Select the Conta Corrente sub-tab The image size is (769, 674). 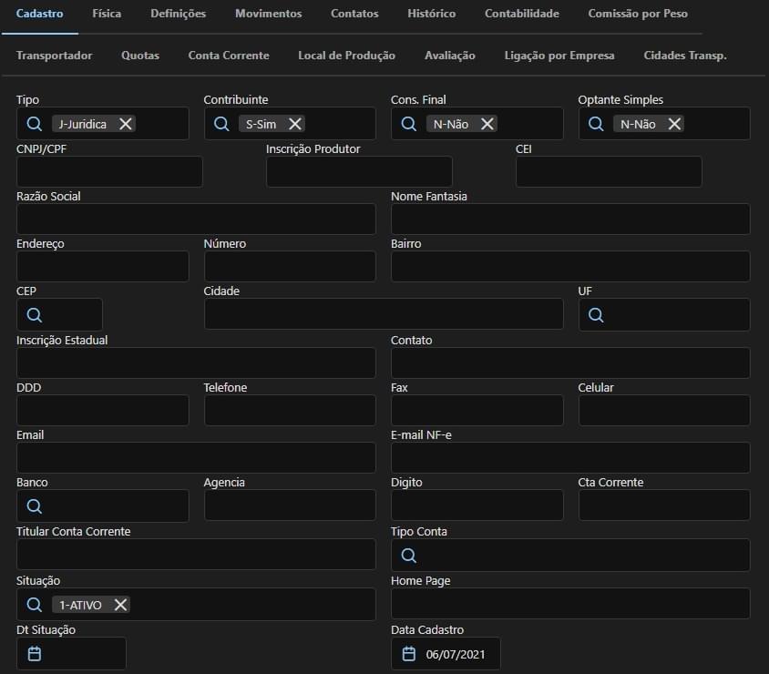[229, 56]
